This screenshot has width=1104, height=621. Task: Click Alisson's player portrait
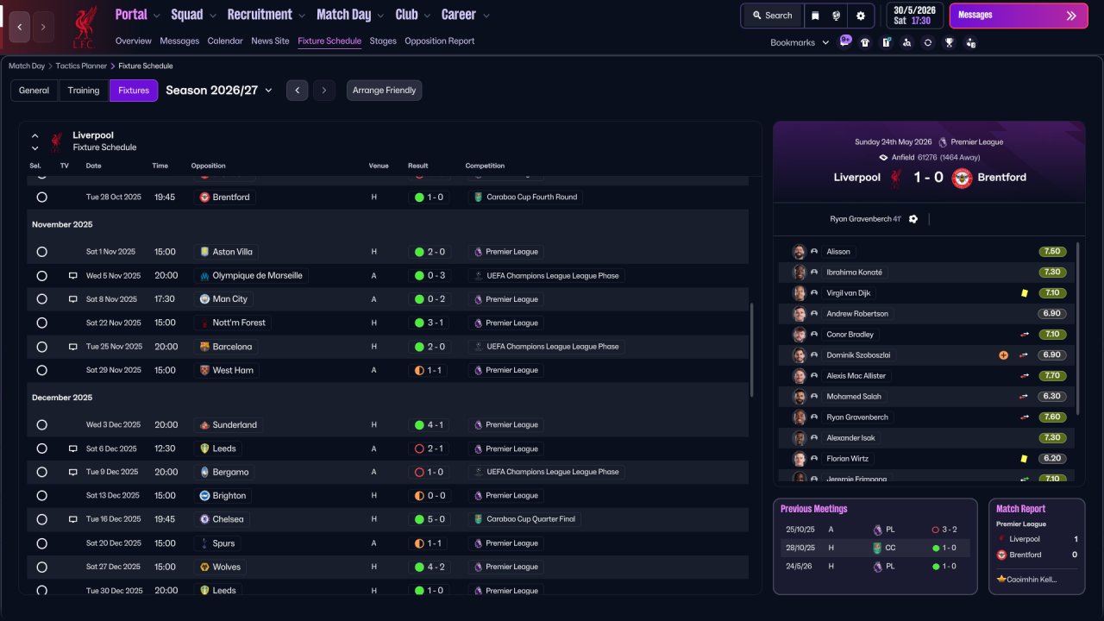(800, 252)
